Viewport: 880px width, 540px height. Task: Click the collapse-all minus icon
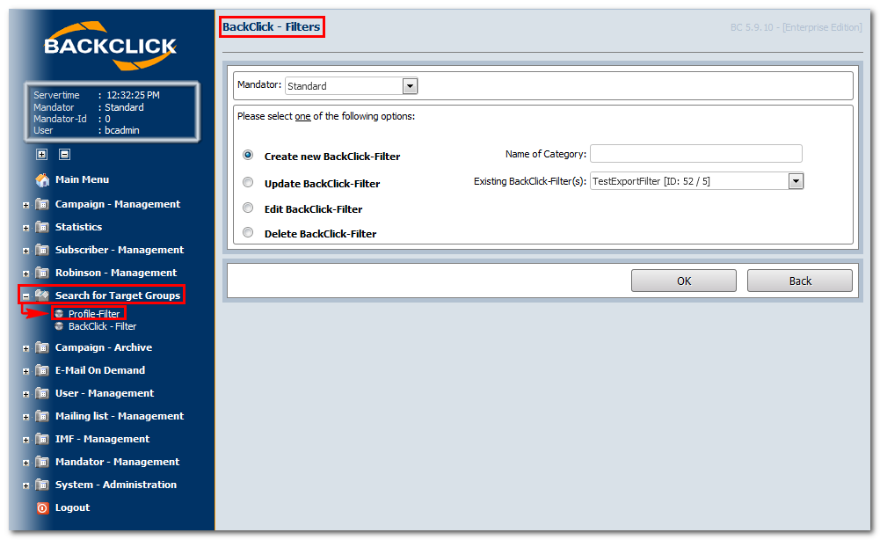click(x=64, y=155)
